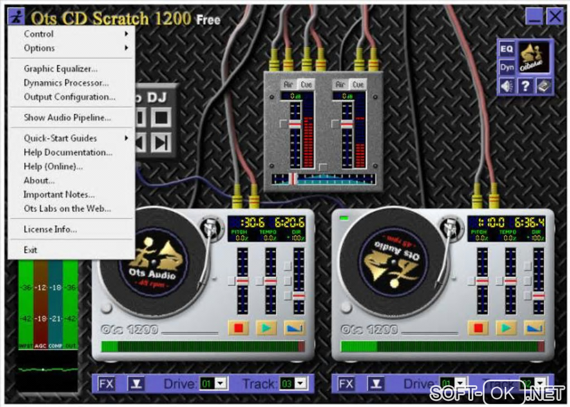Play the left deck with green arrow

click(266, 328)
